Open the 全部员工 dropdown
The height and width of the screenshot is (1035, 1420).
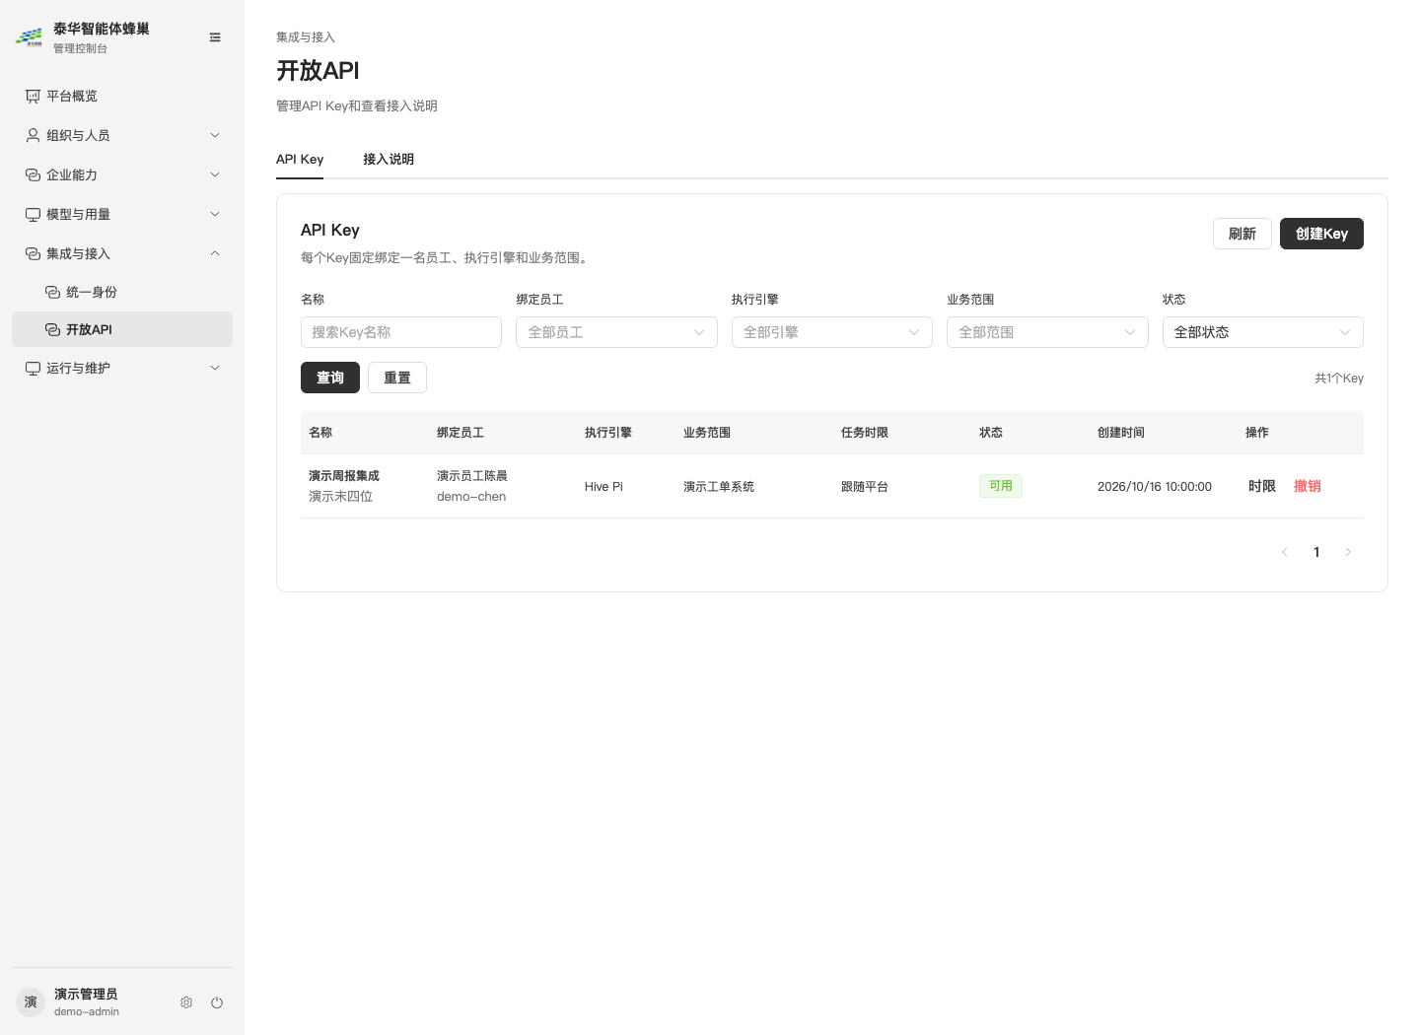click(616, 332)
